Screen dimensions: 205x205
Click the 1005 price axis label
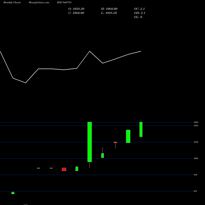point(196,159)
